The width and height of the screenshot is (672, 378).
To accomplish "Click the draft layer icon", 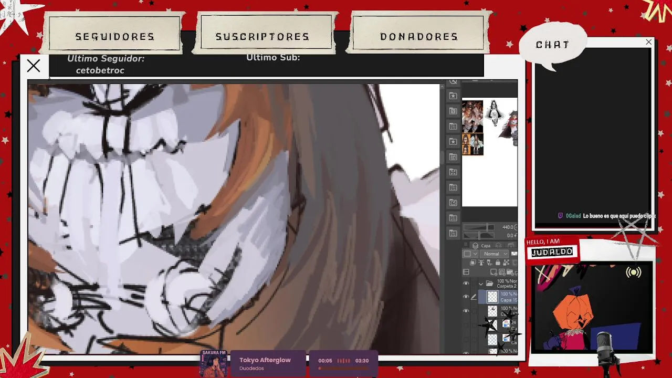I will coord(489,262).
